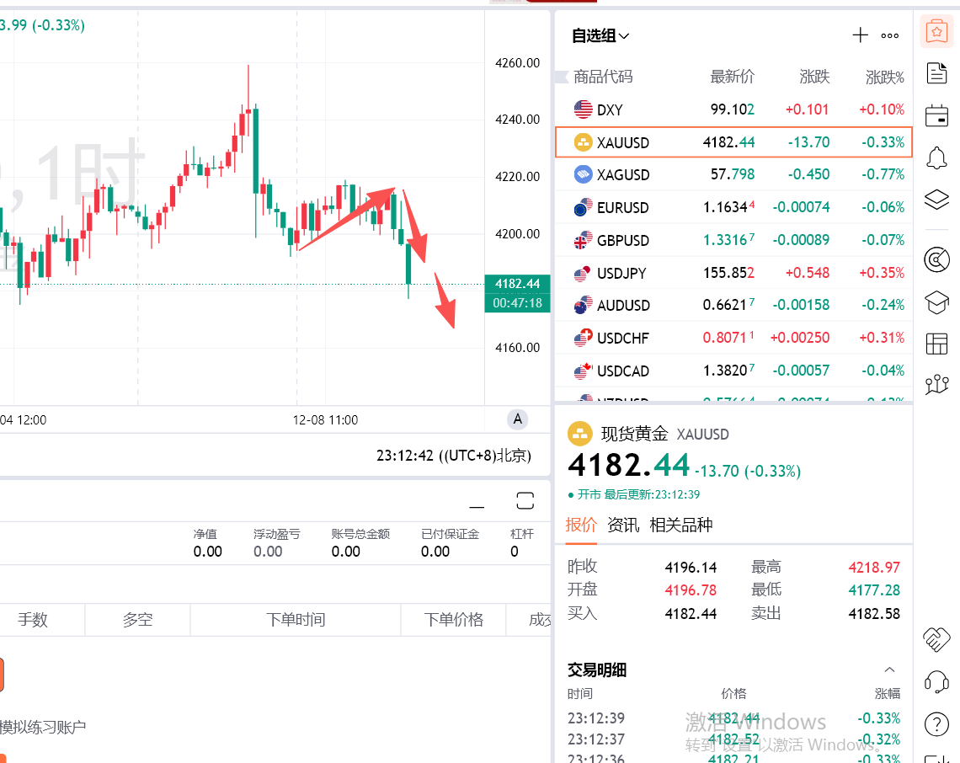
Task: Open the question mark help icon
Action: click(x=936, y=723)
